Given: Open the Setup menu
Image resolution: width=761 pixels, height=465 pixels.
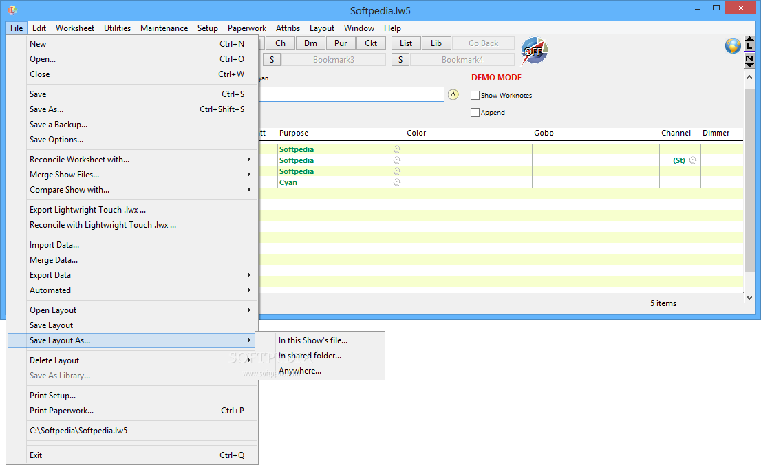Looking at the screenshot, I should pos(207,28).
